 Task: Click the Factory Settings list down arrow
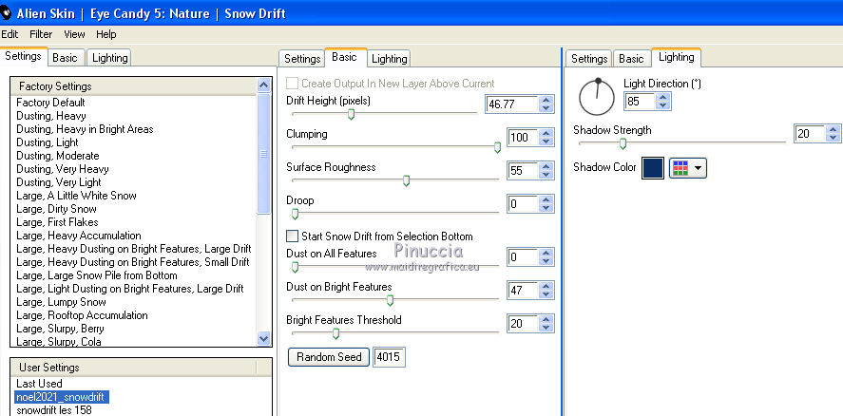tap(263, 339)
